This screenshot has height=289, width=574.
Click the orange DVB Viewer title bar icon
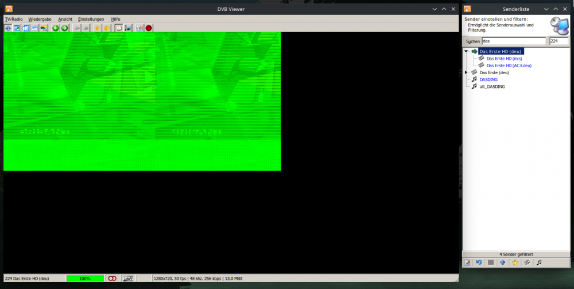click(9, 9)
